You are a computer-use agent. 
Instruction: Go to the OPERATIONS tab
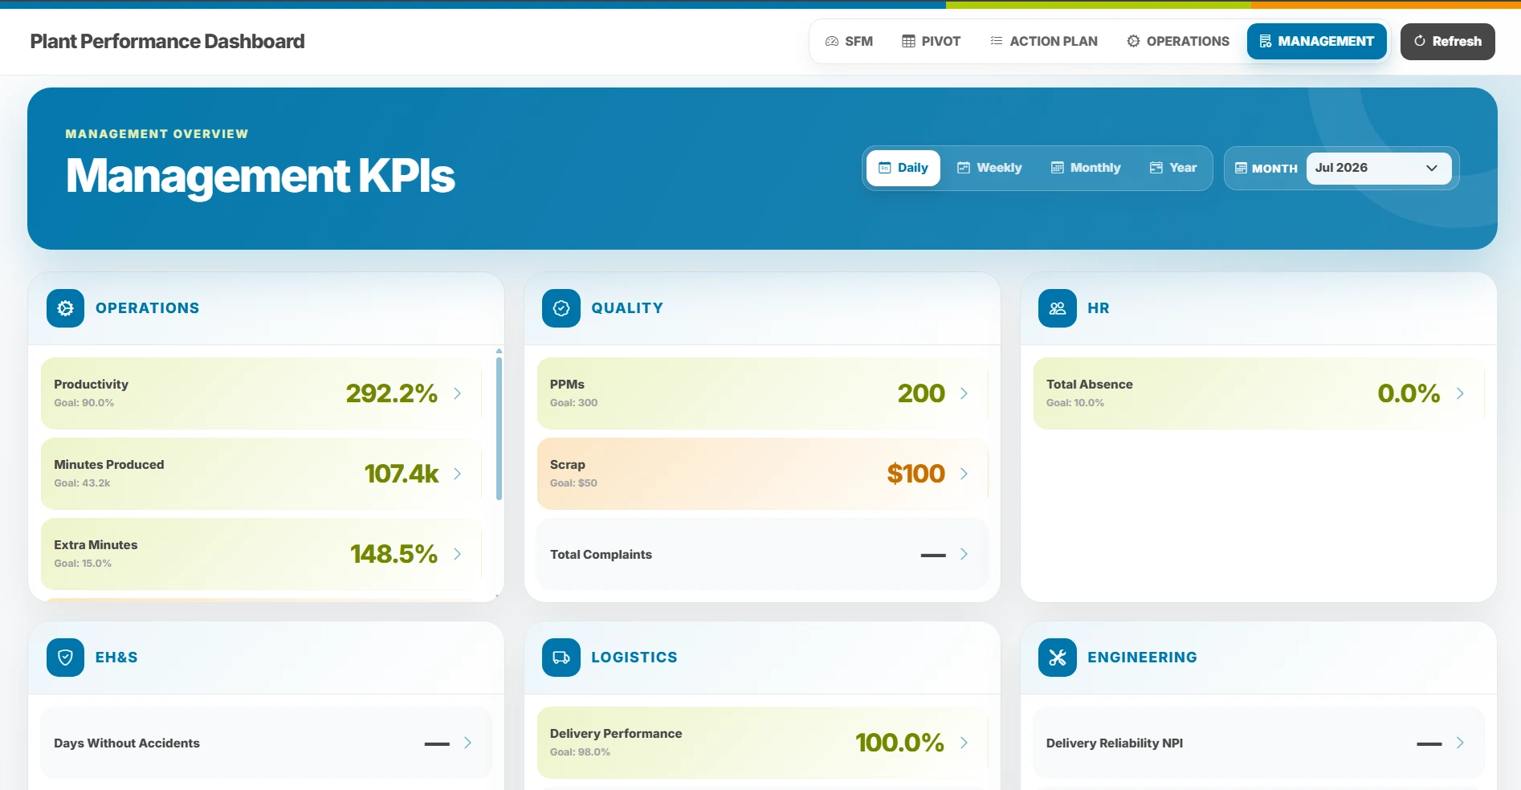tap(1177, 41)
